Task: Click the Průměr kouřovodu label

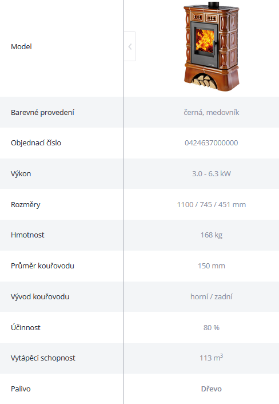Action: tap(42, 266)
